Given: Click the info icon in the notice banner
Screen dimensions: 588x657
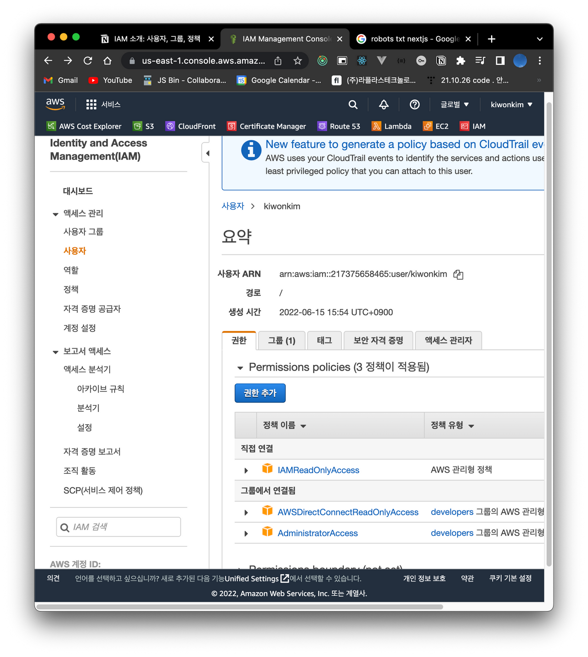Looking at the screenshot, I should click(251, 150).
